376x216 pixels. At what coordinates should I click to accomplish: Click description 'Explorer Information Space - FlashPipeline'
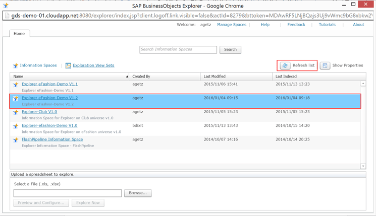tap(58, 146)
